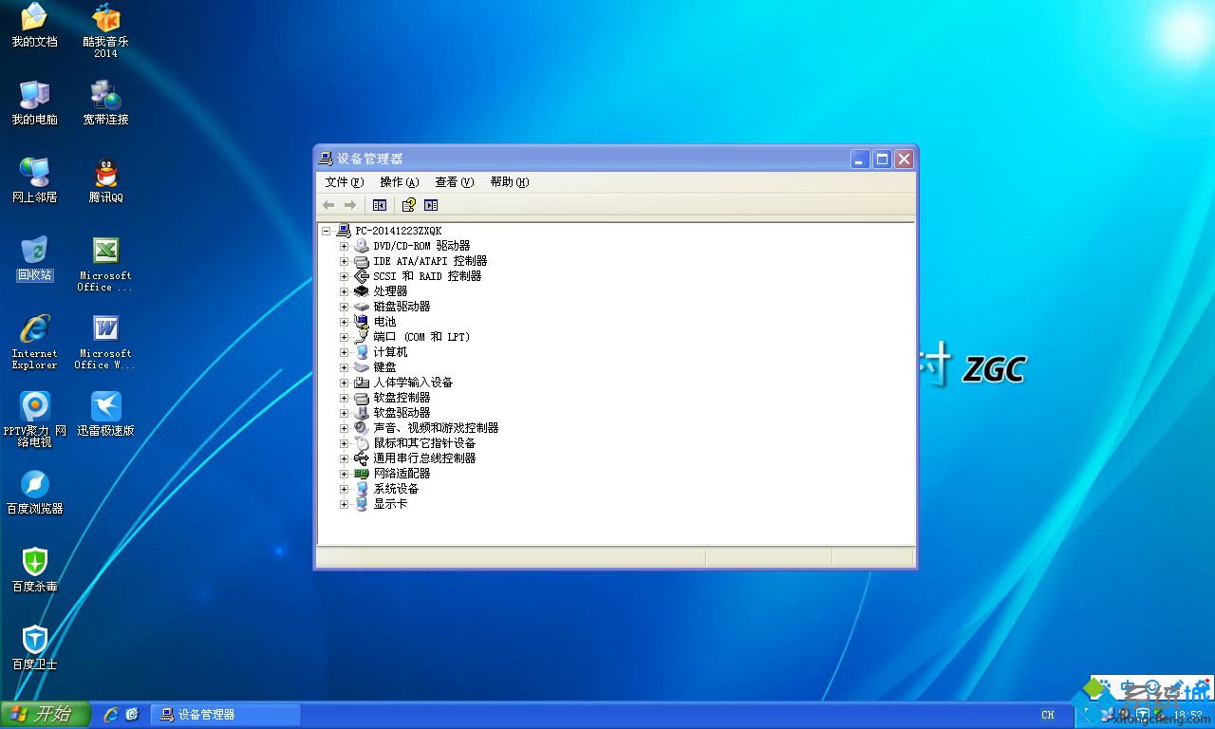Select the 软盘控制器 tree row
The height and width of the screenshot is (729, 1215).
402,398
